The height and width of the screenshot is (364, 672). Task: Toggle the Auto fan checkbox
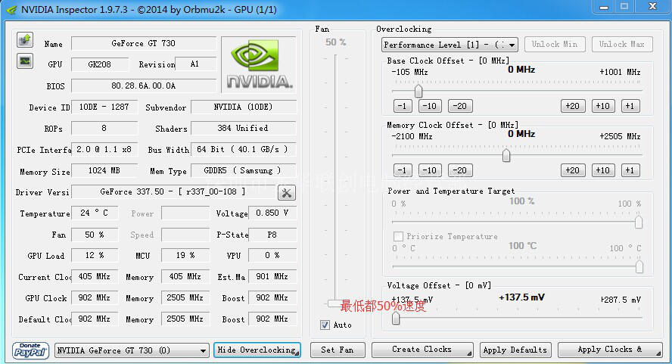coord(325,325)
